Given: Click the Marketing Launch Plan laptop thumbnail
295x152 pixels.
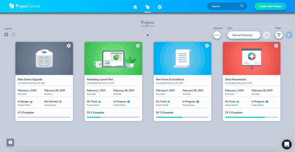Looking at the screenshot, I should coord(113,59).
